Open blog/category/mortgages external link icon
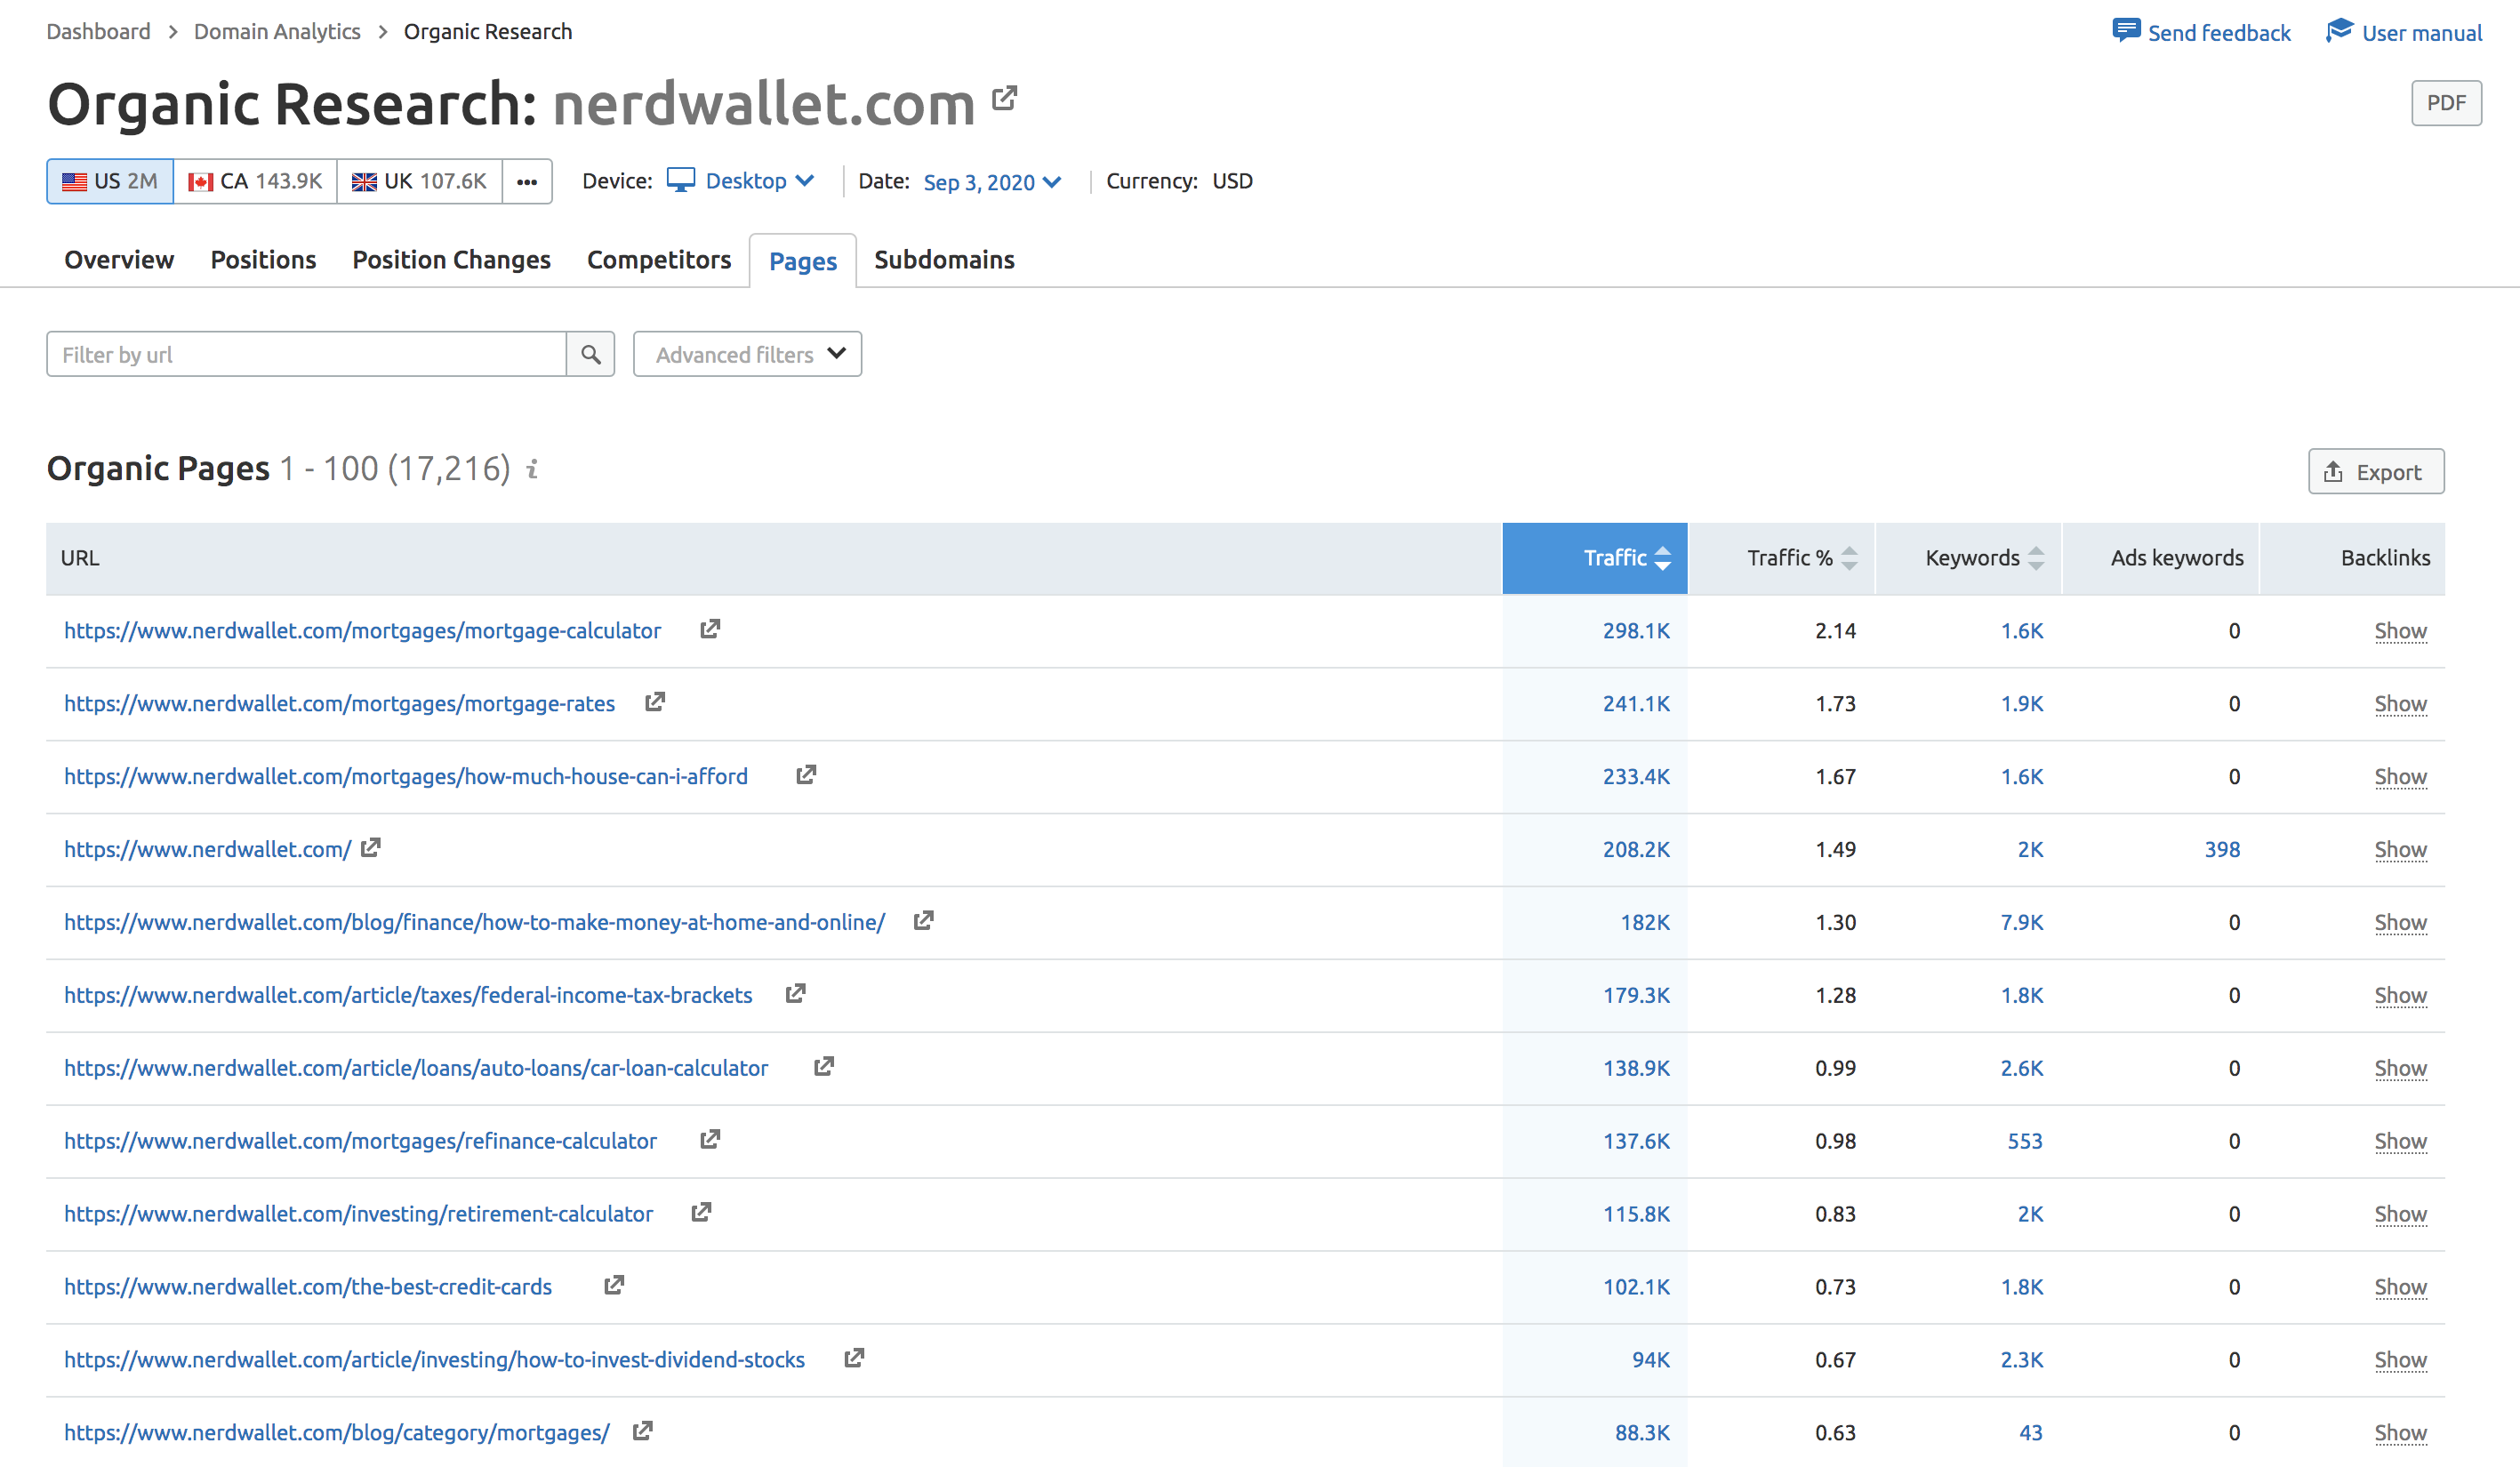This screenshot has width=2520, height=1467. (642, 1432)
